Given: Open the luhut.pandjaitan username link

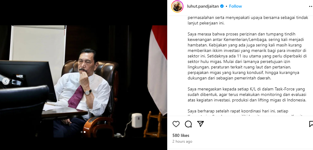Looking at the screenshot, I should pos(203,6).
